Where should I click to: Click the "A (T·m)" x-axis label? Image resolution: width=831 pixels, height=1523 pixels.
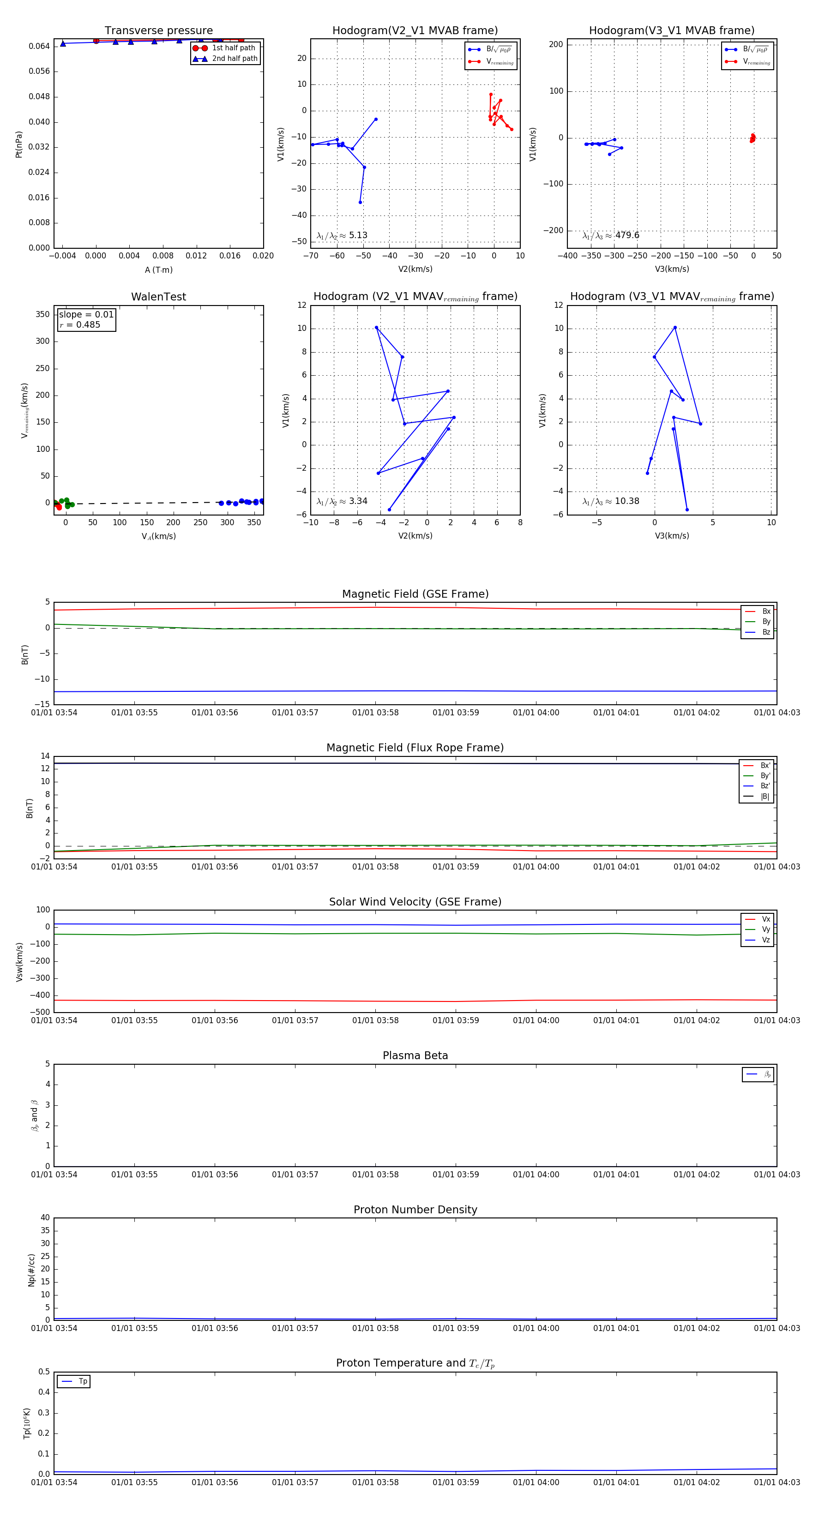click(x=158, y=270)
